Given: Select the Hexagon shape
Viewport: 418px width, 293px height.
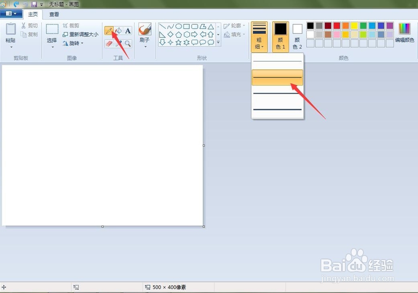Looking at the screenshot, I should [x=186, y=34].
